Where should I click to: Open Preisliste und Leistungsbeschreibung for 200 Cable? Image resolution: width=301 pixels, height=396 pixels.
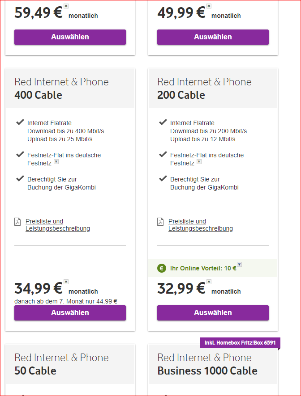[200, 225]
